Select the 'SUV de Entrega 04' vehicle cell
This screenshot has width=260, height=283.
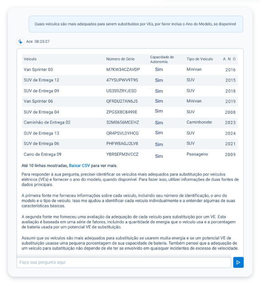pos(41,112)
